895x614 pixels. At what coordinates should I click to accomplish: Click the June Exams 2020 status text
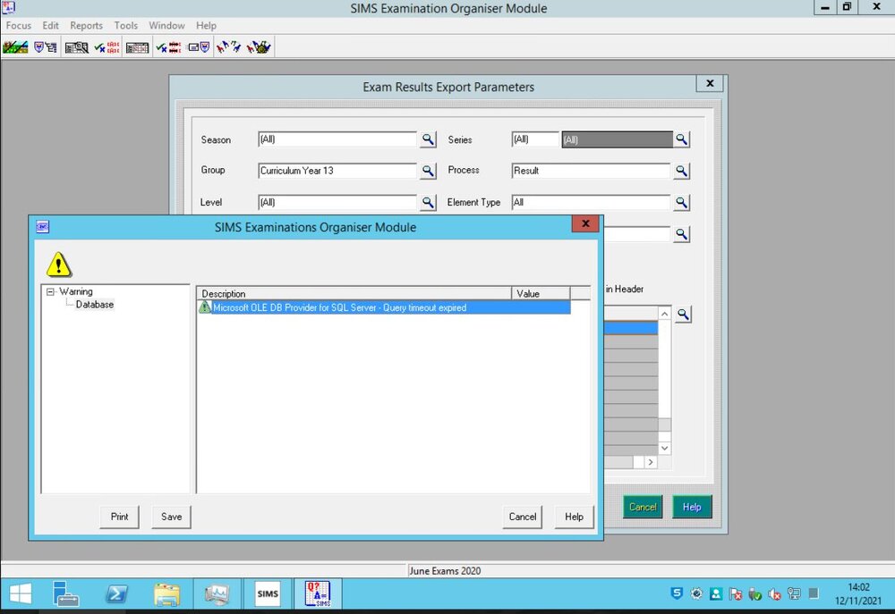pos(445,571)
